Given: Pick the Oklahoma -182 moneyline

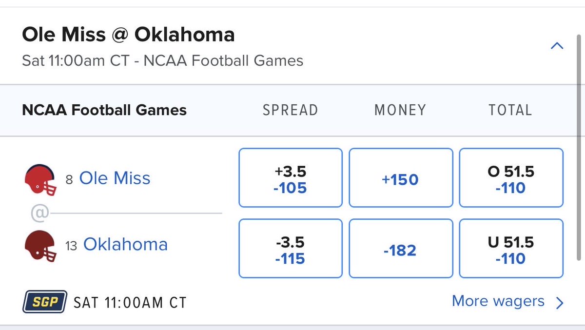Looking at the screenshot, I should [x=401, y=249].
